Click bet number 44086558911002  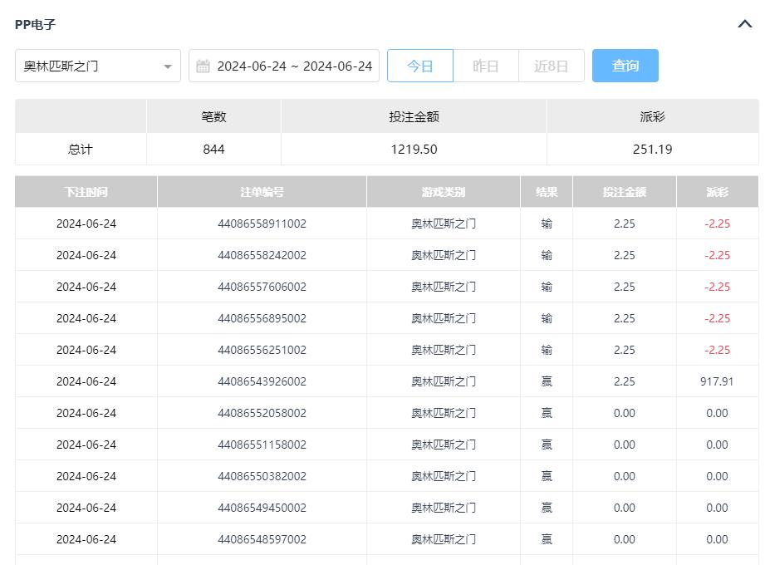click(x=262, y=224)
